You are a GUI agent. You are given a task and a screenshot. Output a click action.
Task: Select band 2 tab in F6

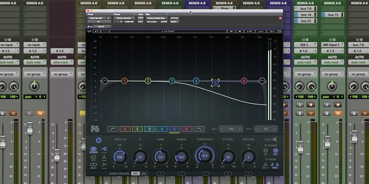pyautogui.click(x=137, y=129)
